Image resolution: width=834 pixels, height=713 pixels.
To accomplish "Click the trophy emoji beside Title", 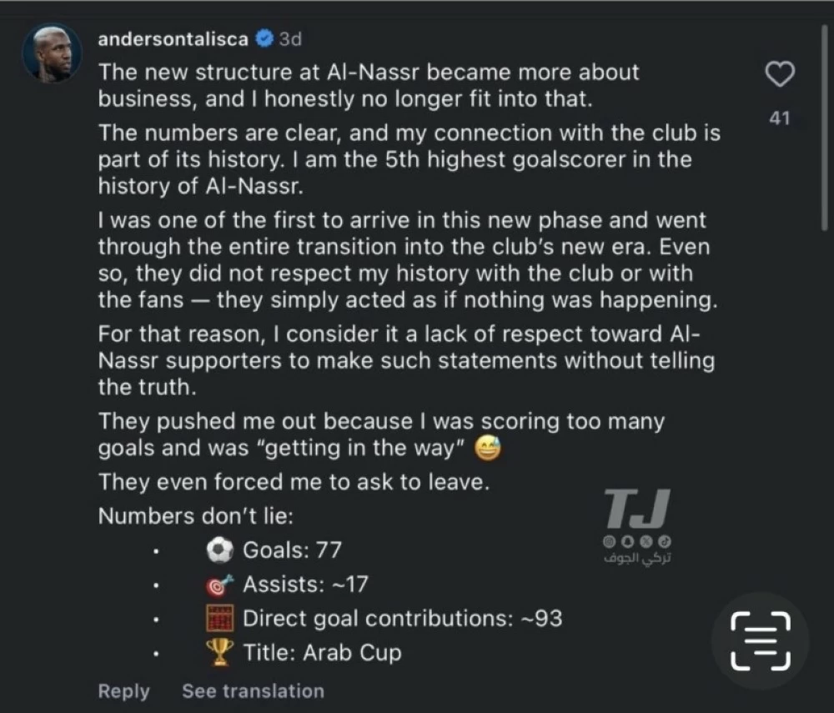I will (x=219, y=652).
